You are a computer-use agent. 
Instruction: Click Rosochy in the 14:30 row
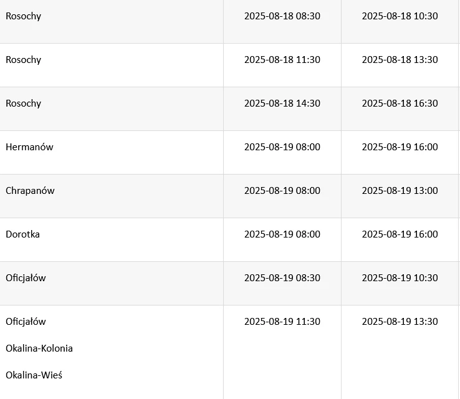tap(23, 103)
